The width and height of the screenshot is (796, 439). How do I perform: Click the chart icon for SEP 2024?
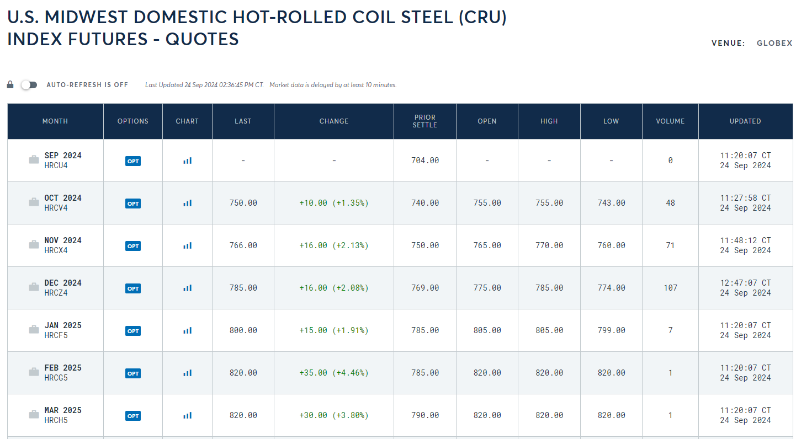(x=187, y=160)
